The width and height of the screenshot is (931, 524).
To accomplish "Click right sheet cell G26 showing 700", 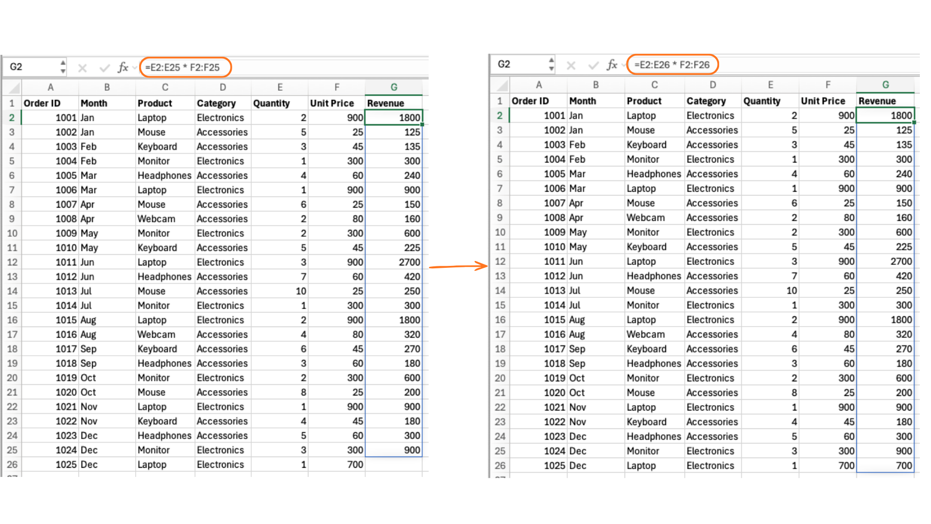I will [885, 466].
